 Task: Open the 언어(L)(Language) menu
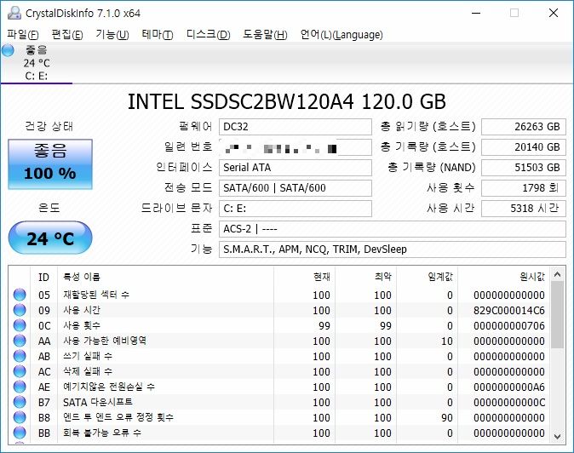pyautogui.click(x=342, y=35)
